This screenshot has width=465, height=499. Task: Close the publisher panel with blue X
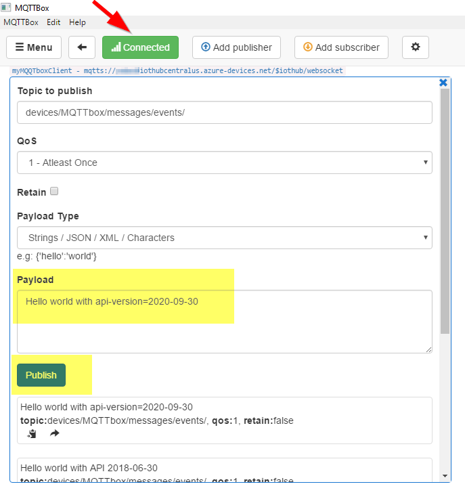[x=443, y=83]
